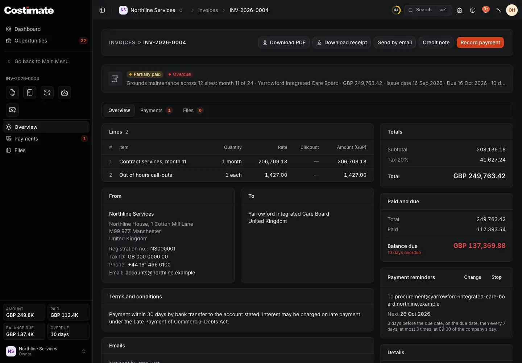Click the Credit note button
This screenshot has width=522, height=363.
[x=436, y=42]
